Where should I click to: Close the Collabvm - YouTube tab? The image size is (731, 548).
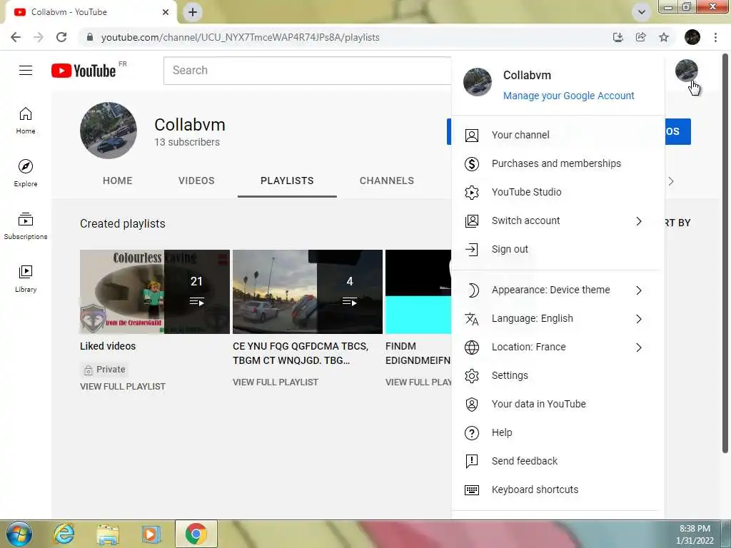click(x=166, y=12)
